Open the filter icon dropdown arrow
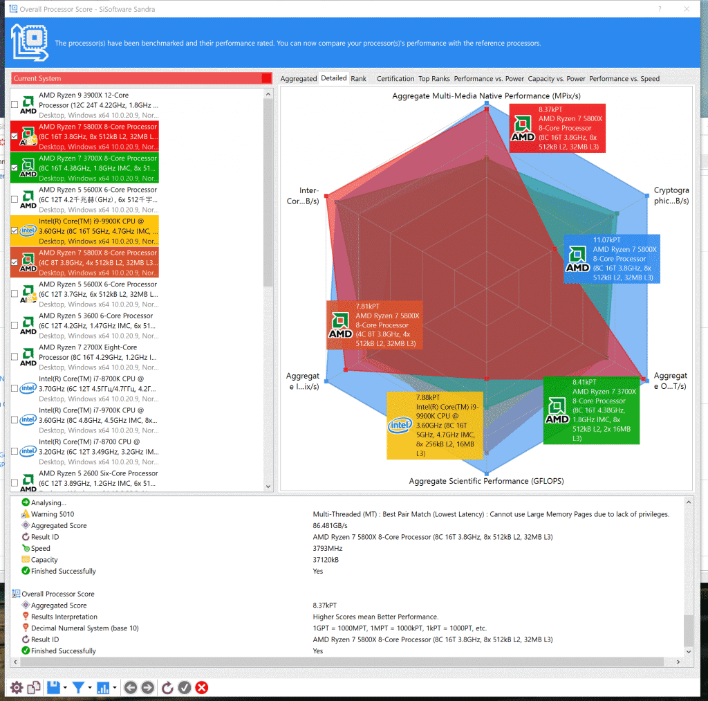The width and height of the screenshot is (708, 701). (90, 688)
